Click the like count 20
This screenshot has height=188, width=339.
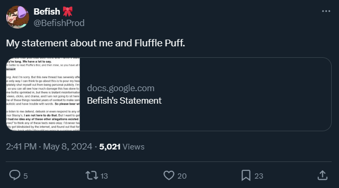click(182, 176)
